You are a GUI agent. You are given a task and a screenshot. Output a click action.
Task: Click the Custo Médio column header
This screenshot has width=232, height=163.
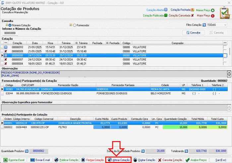click(x=102, y=119)
